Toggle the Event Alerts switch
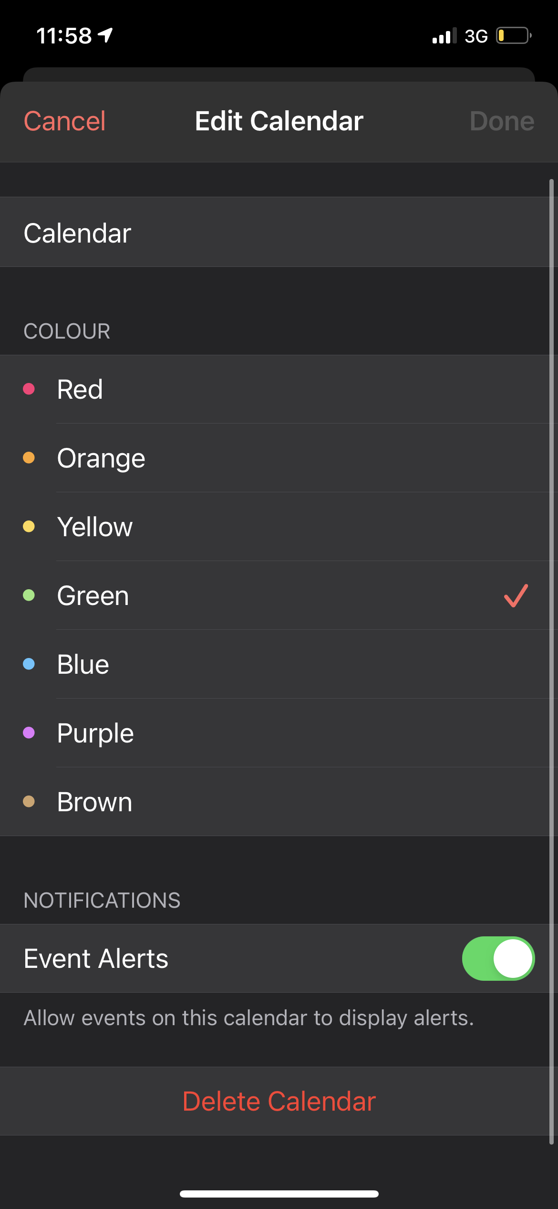558x1209 pixels. [498, 958]
